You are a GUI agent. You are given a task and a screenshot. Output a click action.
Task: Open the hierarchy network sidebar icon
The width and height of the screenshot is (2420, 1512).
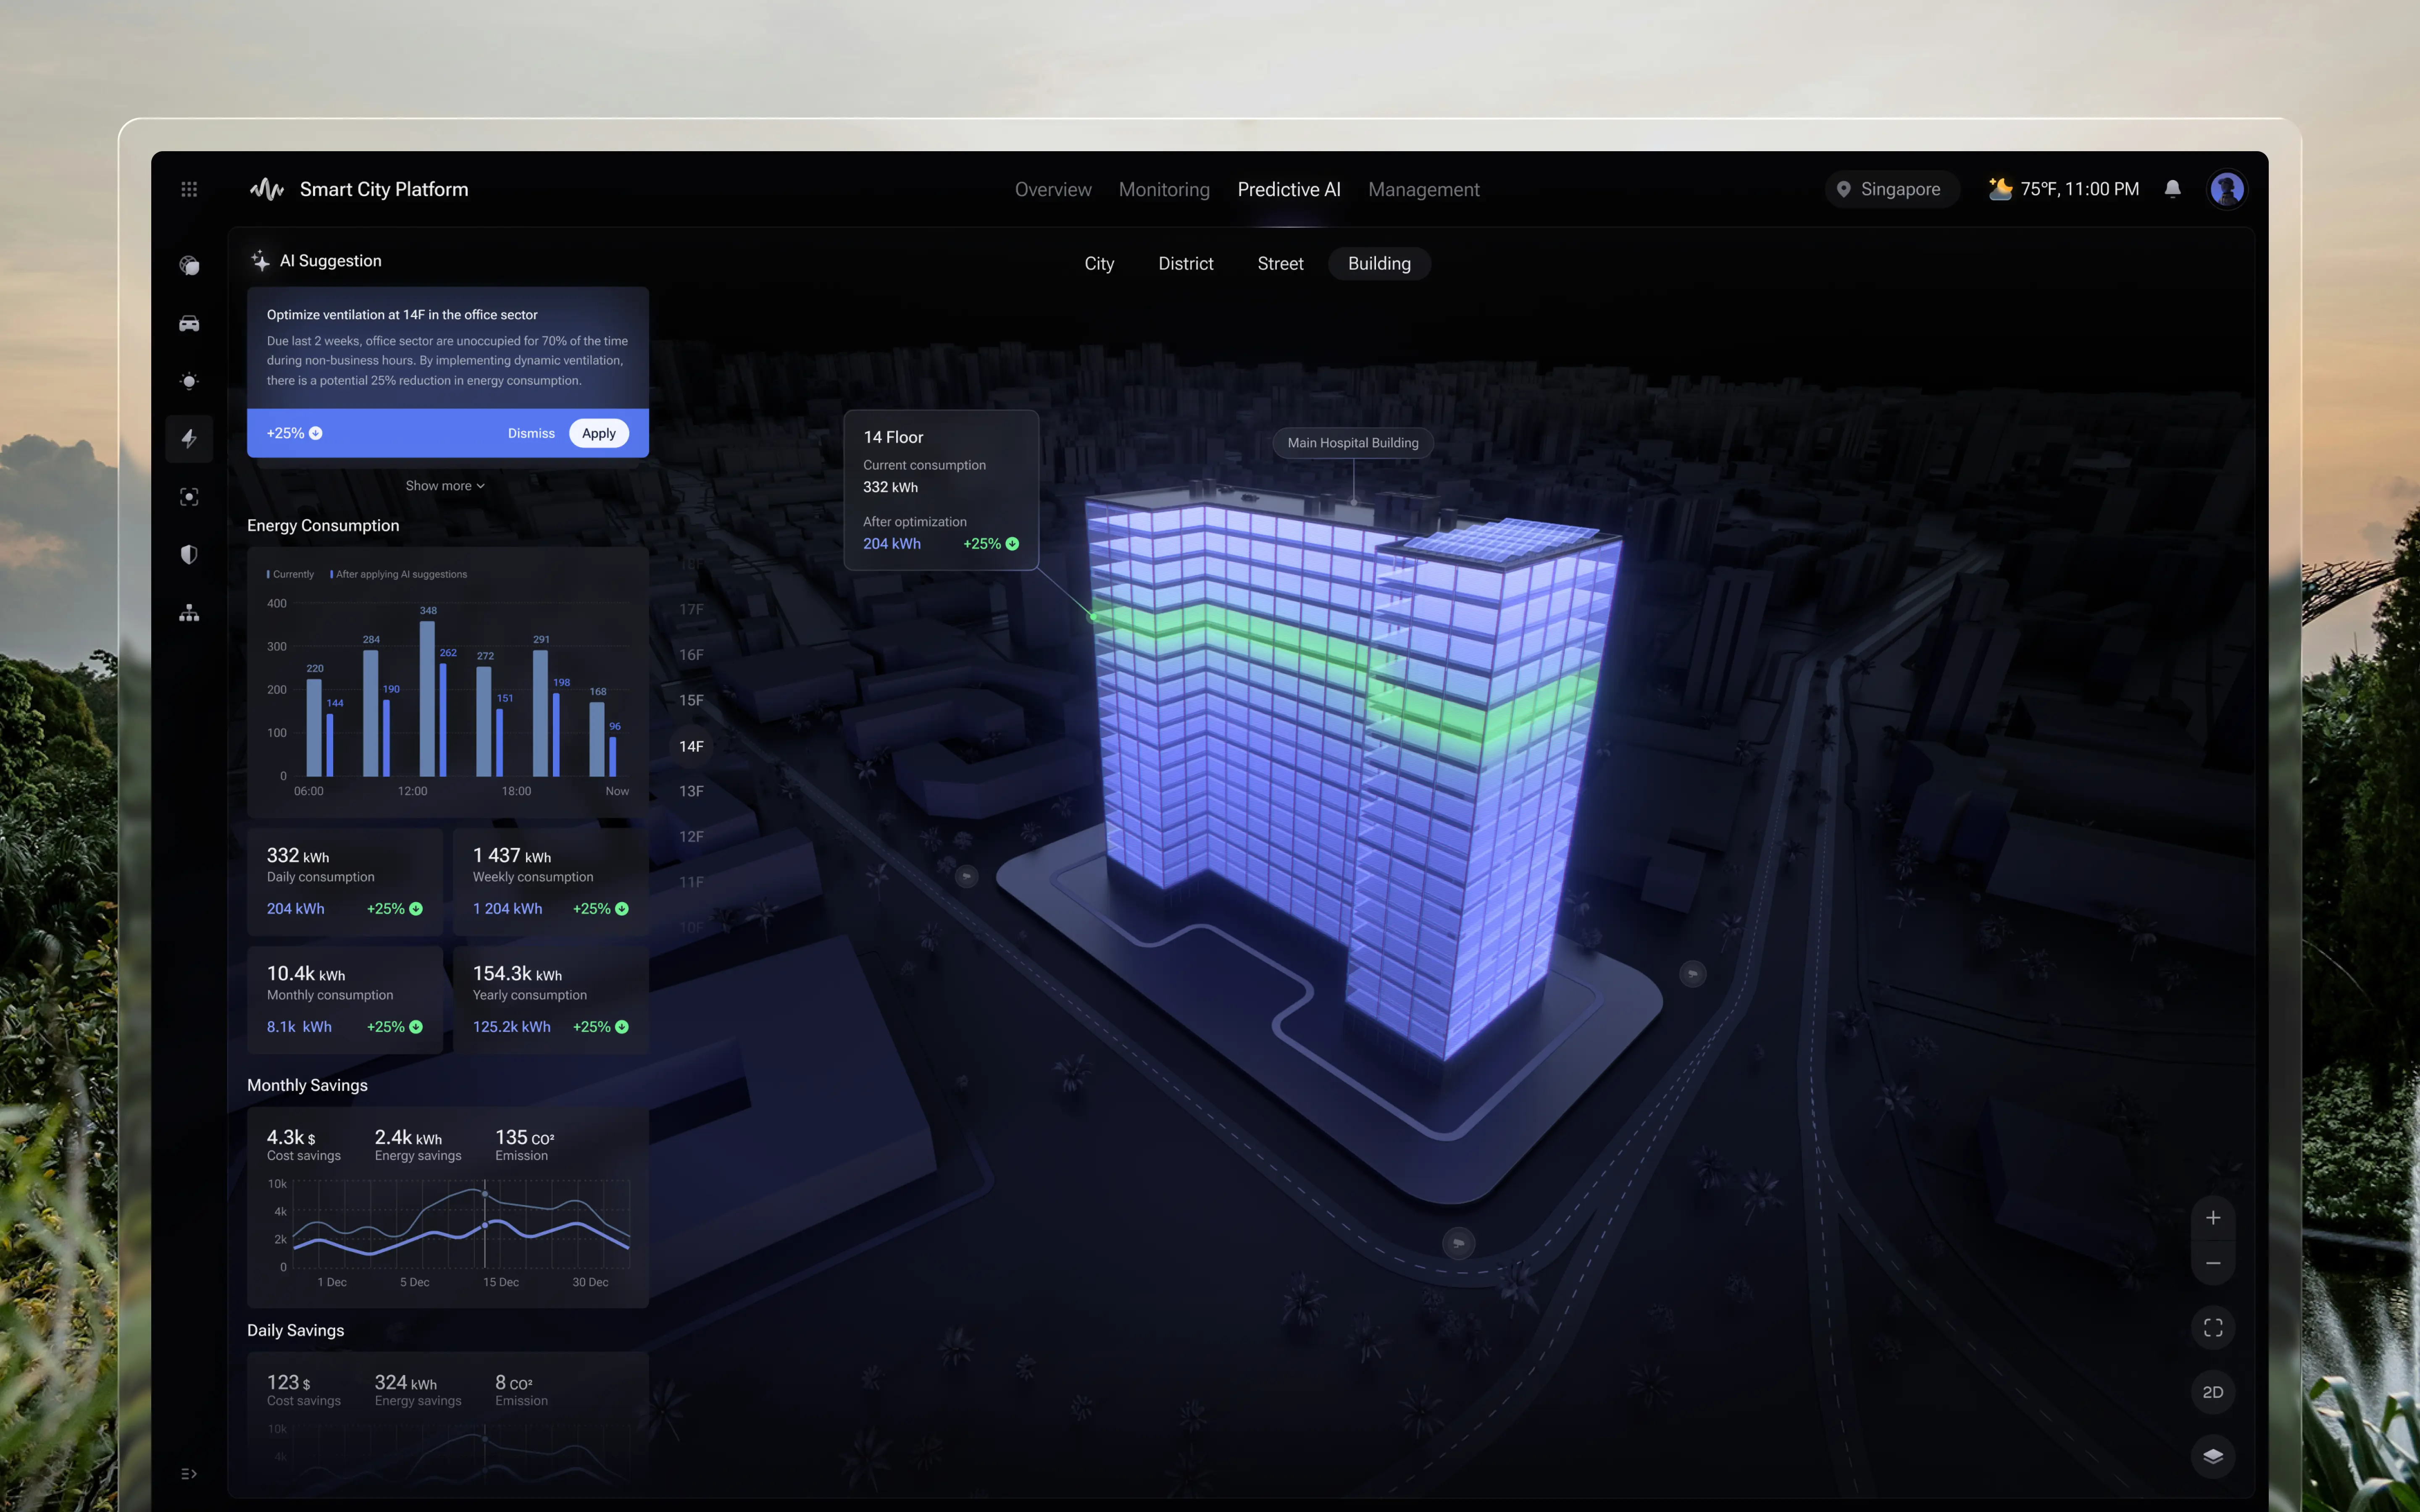point(189,613)
